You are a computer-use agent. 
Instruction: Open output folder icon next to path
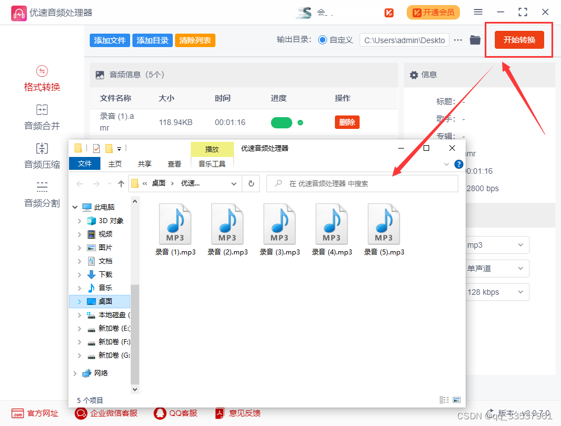[475, 40]
